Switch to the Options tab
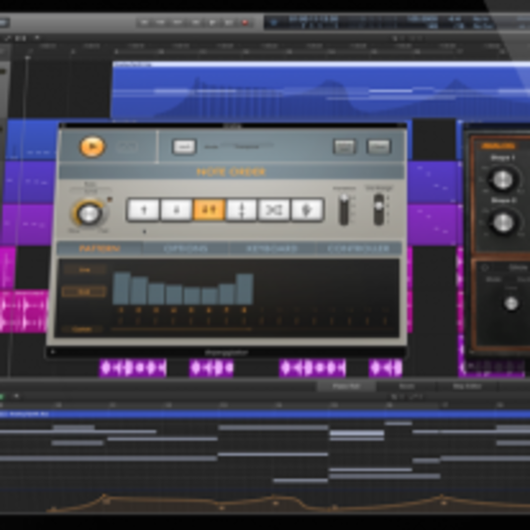The image size is (530, 530). (x=185, y=249)
